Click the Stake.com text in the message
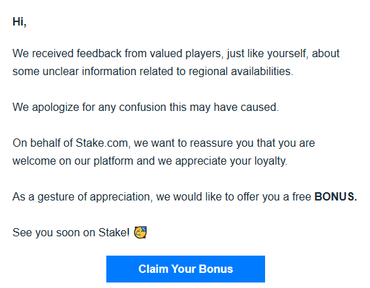Image resolution: width=370 pixels, height=288 pixels. click(101, 143)
